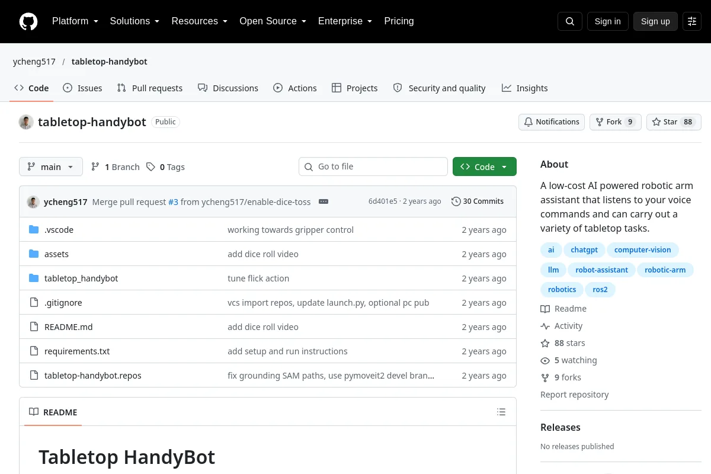The image size is (711, 474).
Task: Click the owner avatar beside repository title
Action: click(26, 122)
